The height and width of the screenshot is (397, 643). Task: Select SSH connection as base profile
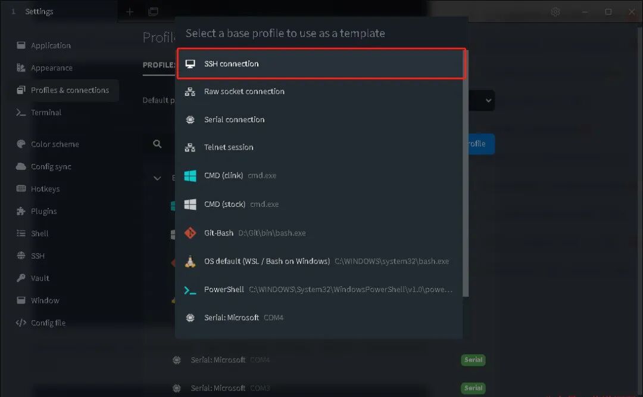pos(321,64)
